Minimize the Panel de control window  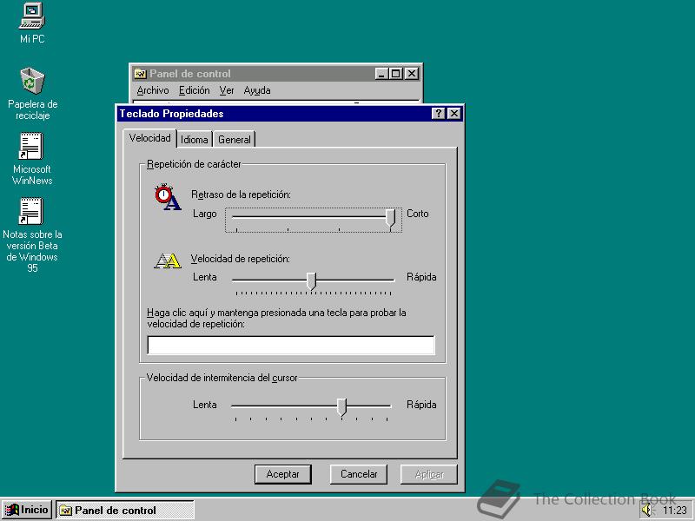point(381,74)
